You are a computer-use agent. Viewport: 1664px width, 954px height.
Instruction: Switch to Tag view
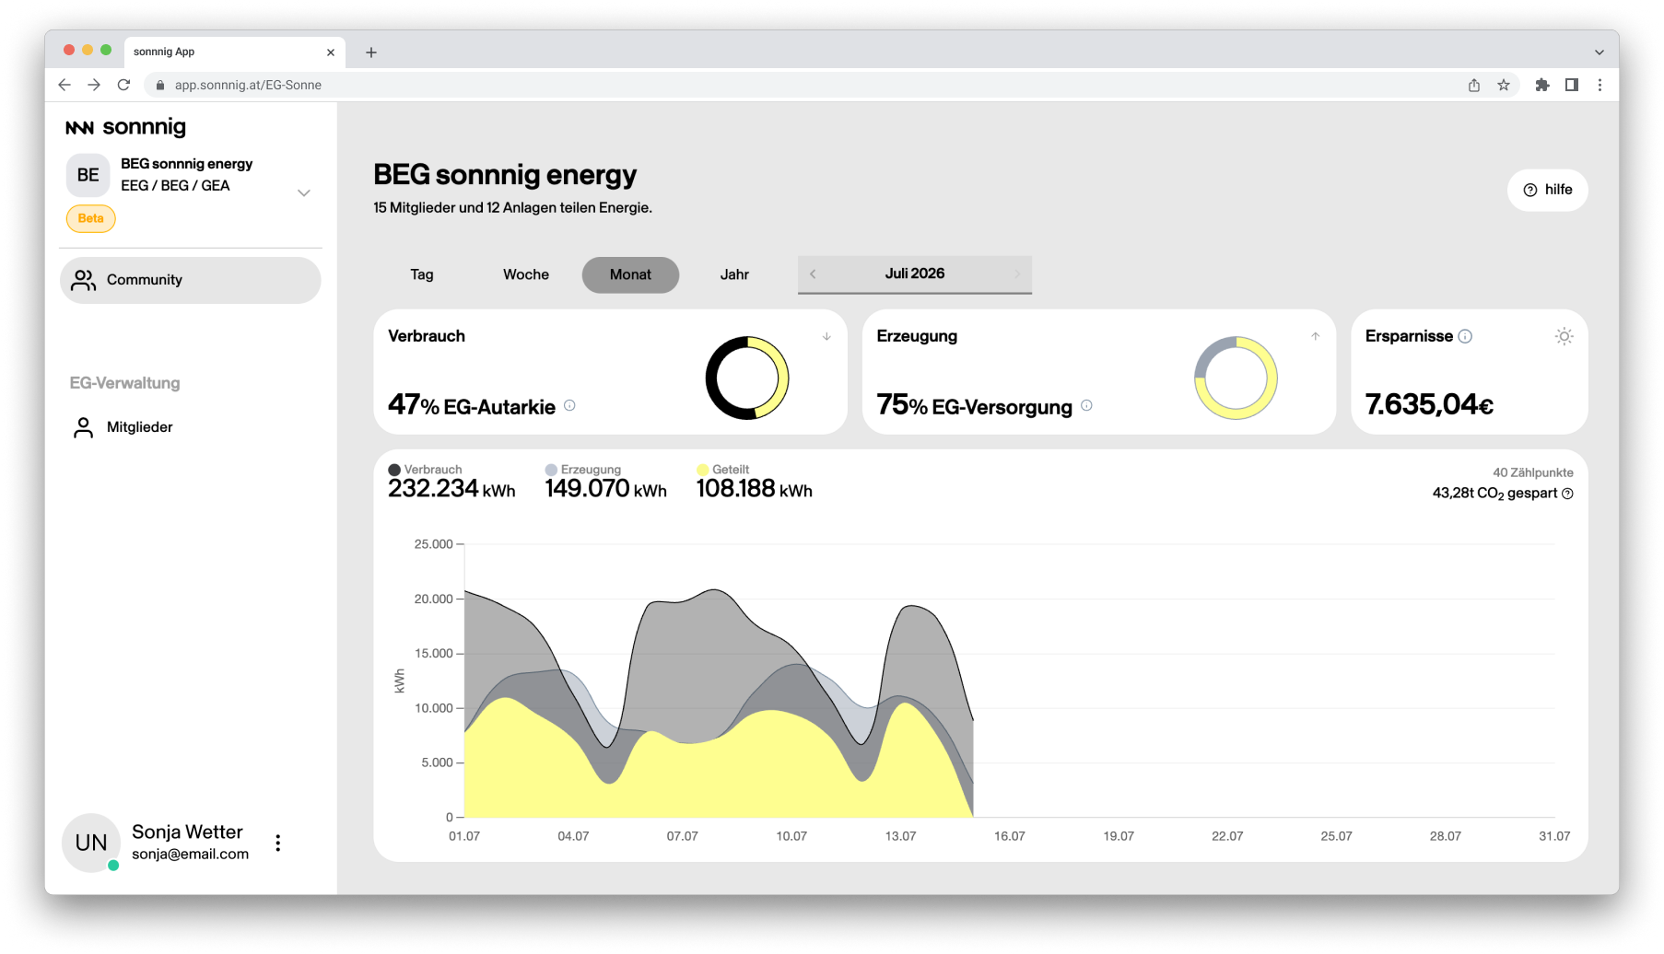pyautogui.click(x=422, y=274)
